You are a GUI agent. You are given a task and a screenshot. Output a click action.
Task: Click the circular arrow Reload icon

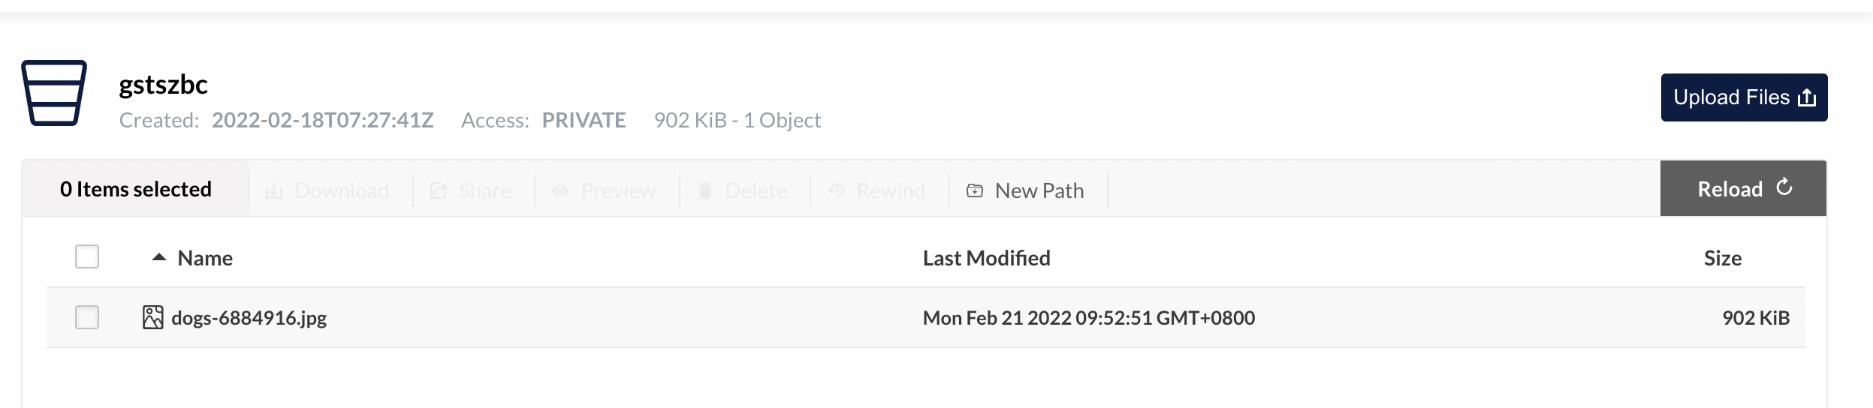coord(1784,187)
